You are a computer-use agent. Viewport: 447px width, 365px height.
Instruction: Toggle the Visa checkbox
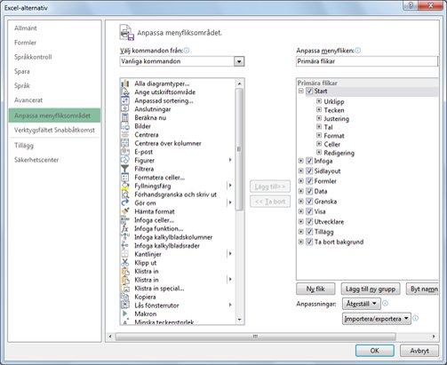pyautogui.click(x=309, y=211)
